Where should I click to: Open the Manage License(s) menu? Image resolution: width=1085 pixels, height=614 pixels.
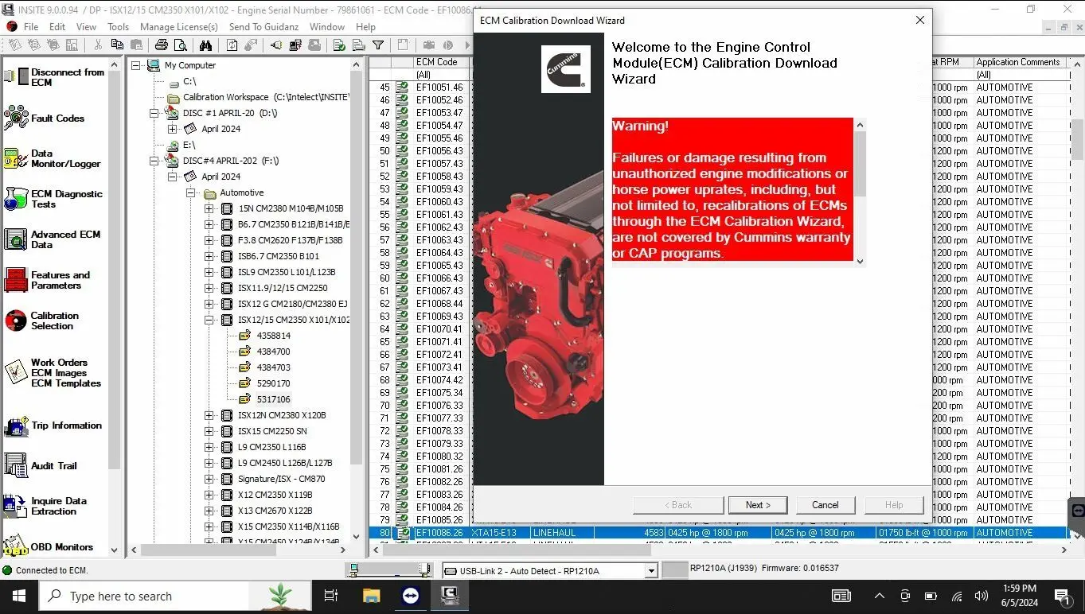tap(179, 26)
